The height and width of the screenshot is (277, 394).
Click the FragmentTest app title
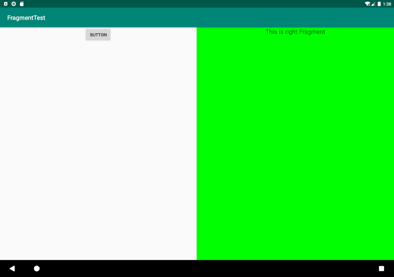coord(26,18)
